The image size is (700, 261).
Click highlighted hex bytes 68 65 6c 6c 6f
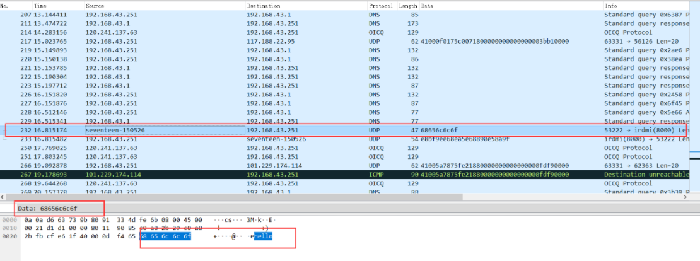(166, 236)
